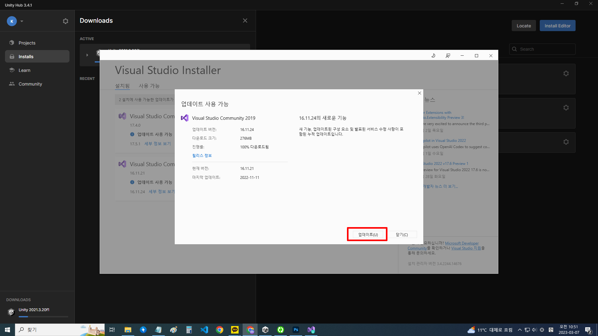
Task: Open Visual Studio Installer from the taskbar
Action: (311, 330)
